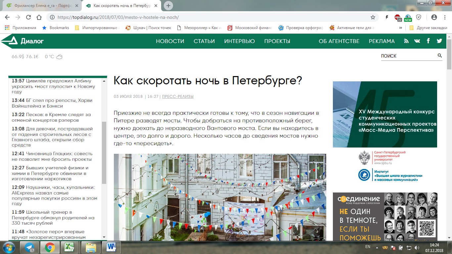The height and width of the screenshot is (254, 452).
Task: Open the 12:41 Чиновница Глацких news item
Action: pyautogui.click(x=52, y=156)
